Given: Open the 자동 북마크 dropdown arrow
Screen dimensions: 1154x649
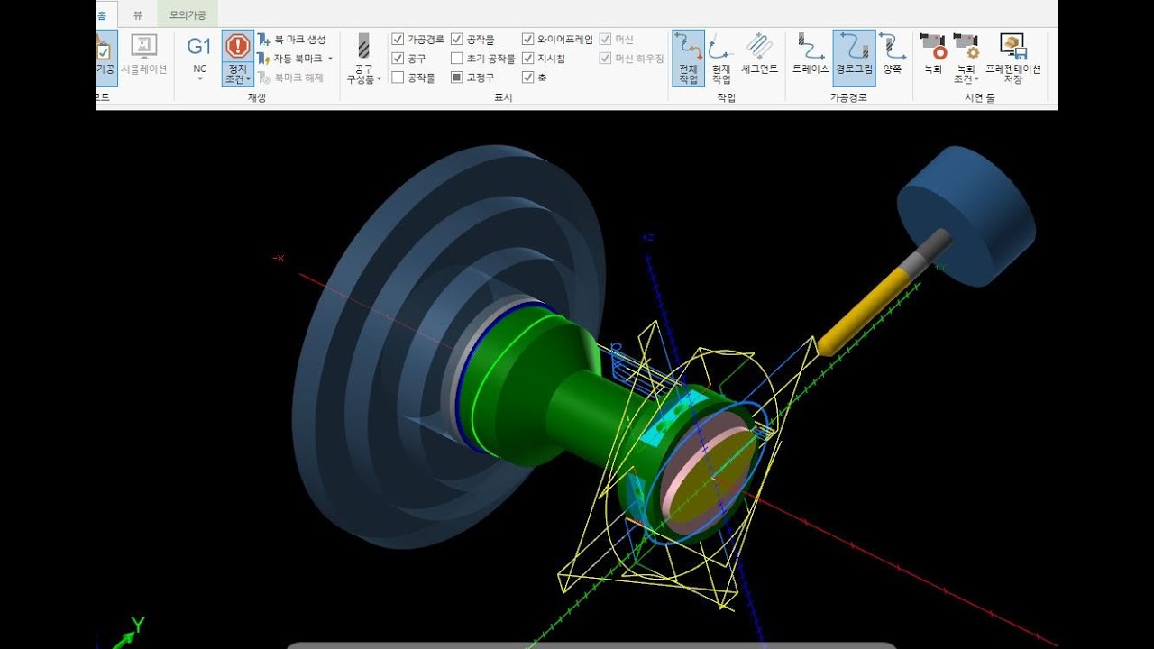Looking at the screenshot, I should (x=331, y=59).
